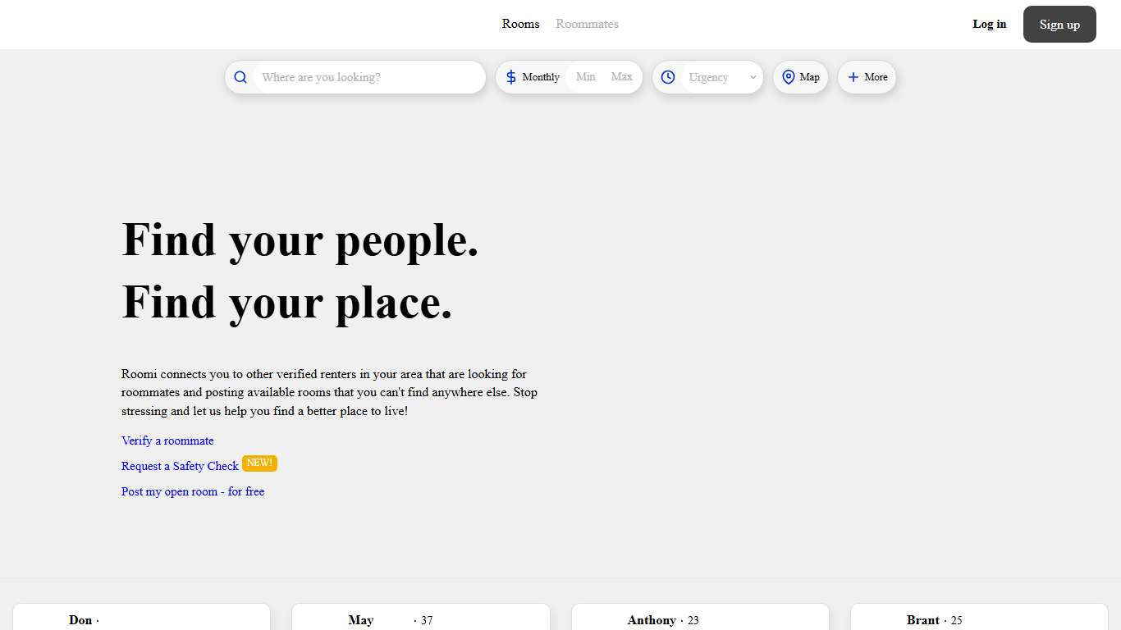This screenshot has width=1121, height=630.
Task: Click the Where are you looking search field
Action: click(x=361, y=76)
